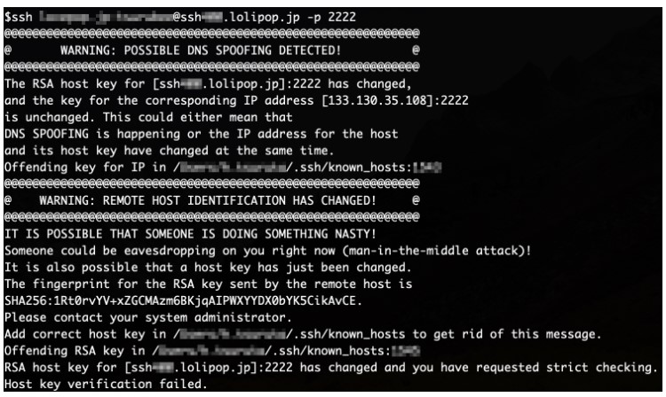Click 'Offending key for IP in' line
666x397 pixels.
coord(223,167)
